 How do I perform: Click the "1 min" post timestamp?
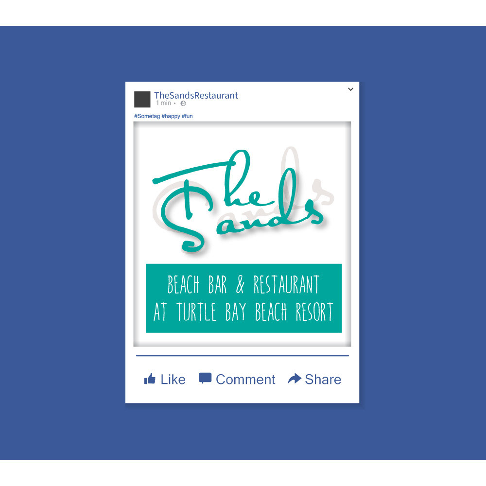pyautogui.click(x=163, y=103)
